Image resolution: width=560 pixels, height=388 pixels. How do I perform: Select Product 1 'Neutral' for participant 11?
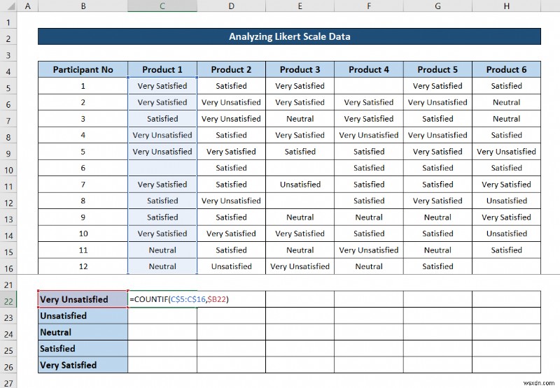[162, 250]
